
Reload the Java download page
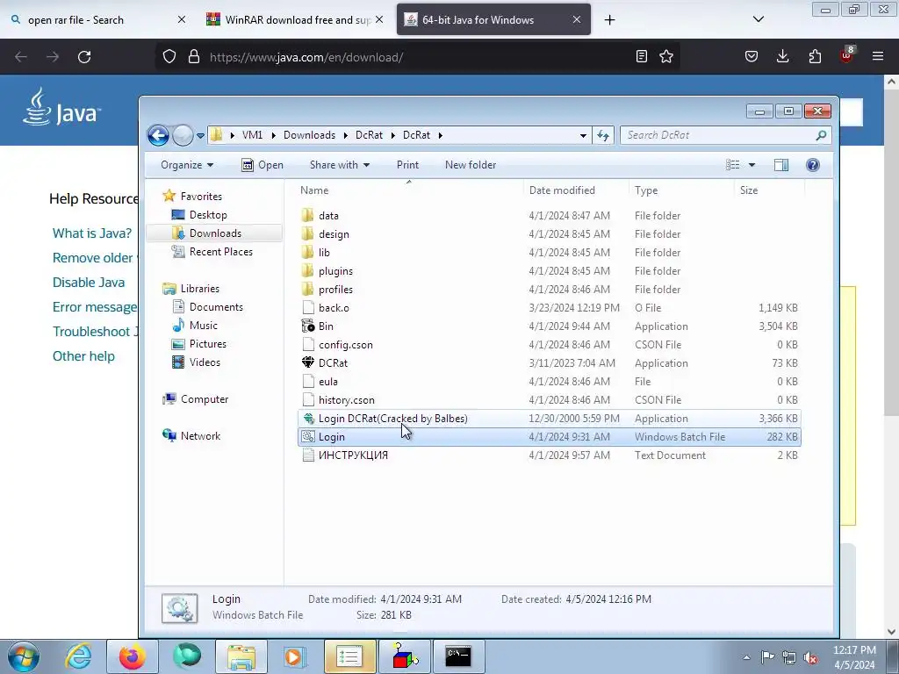(84, 57)
